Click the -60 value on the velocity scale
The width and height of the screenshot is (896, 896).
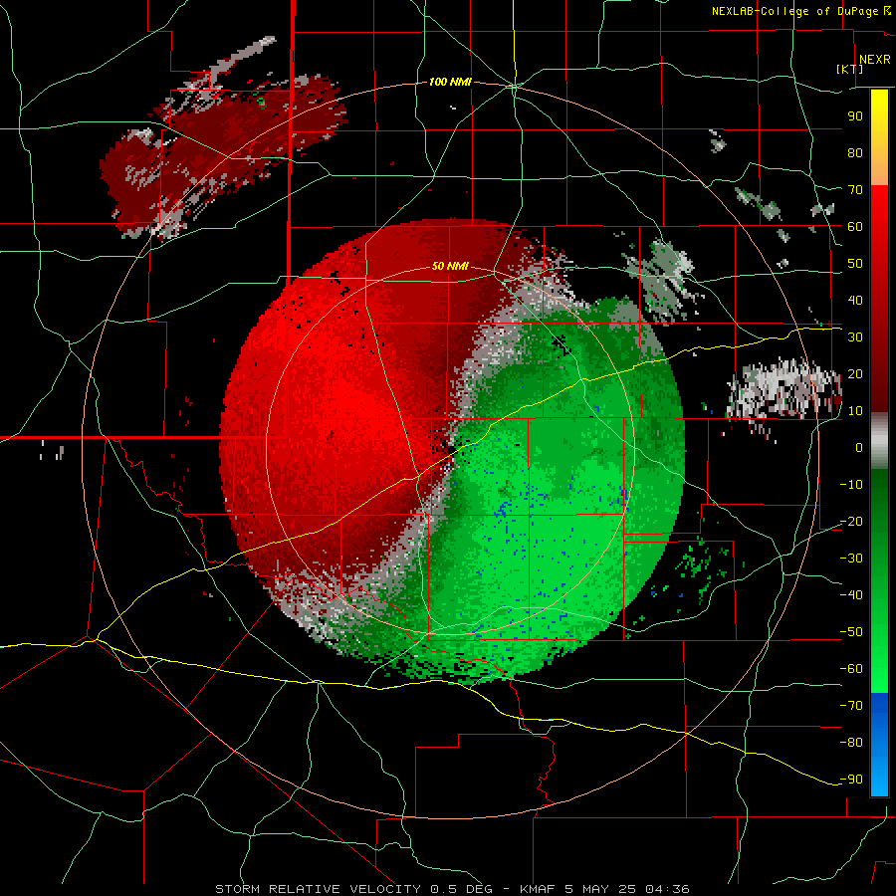tap(851, 669)
